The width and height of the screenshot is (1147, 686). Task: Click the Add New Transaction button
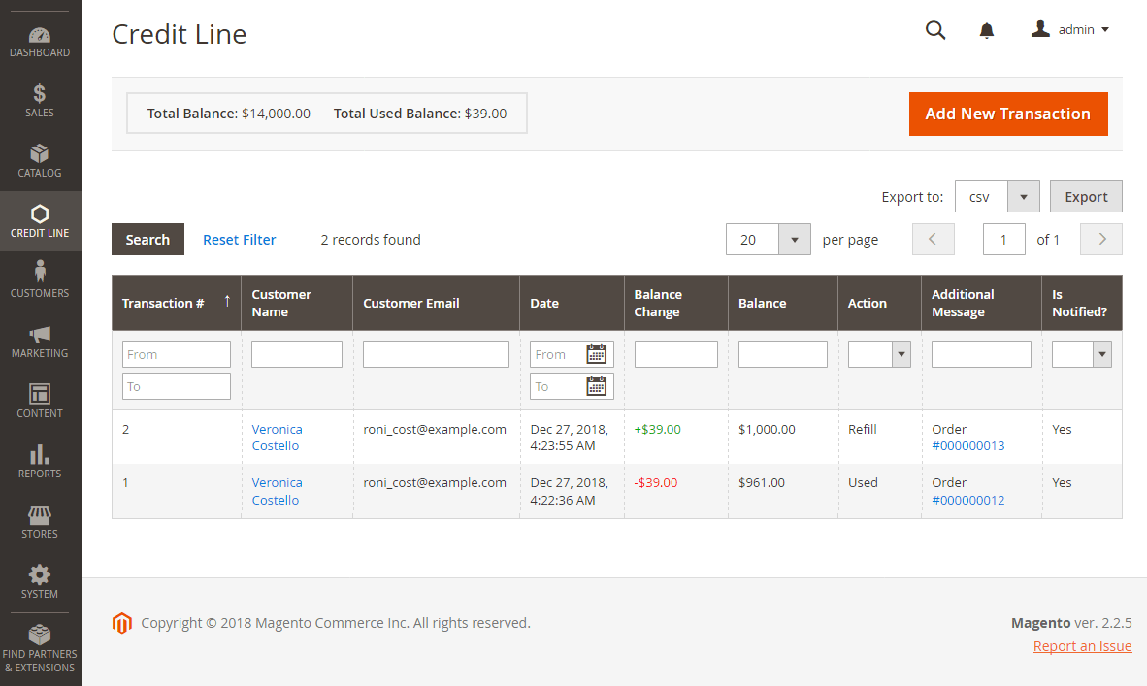[1007, 114]
